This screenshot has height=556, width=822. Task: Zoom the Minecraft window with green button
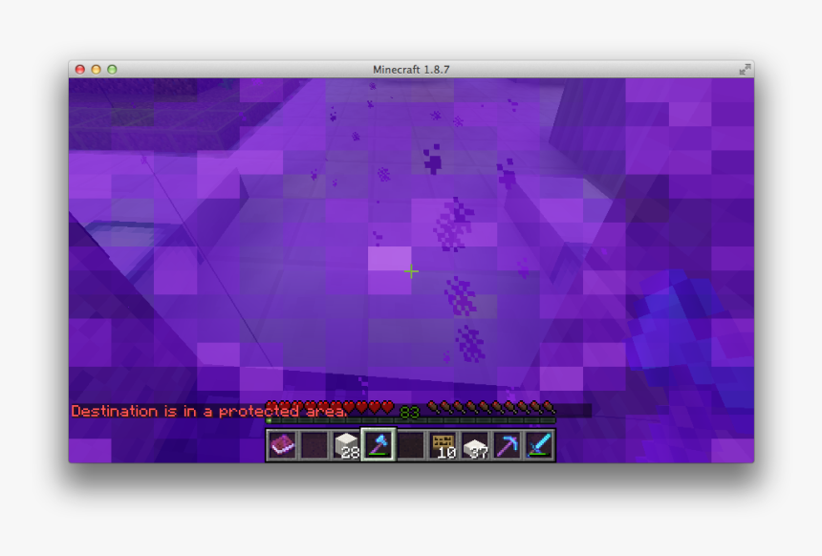coord(112,69)
